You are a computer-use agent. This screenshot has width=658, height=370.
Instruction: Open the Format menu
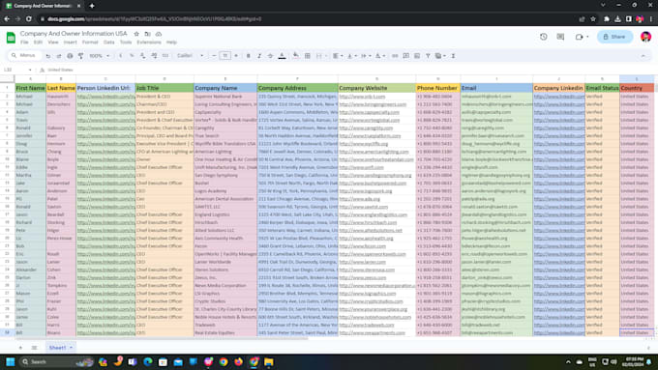[90, 43]
